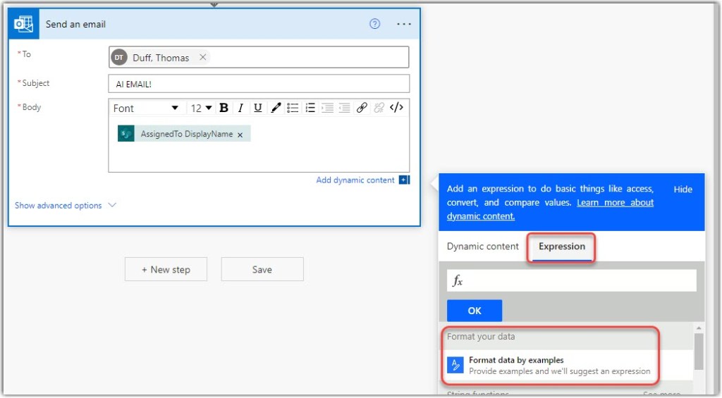
Task: Click the New step button
Action: pos(166,269)
